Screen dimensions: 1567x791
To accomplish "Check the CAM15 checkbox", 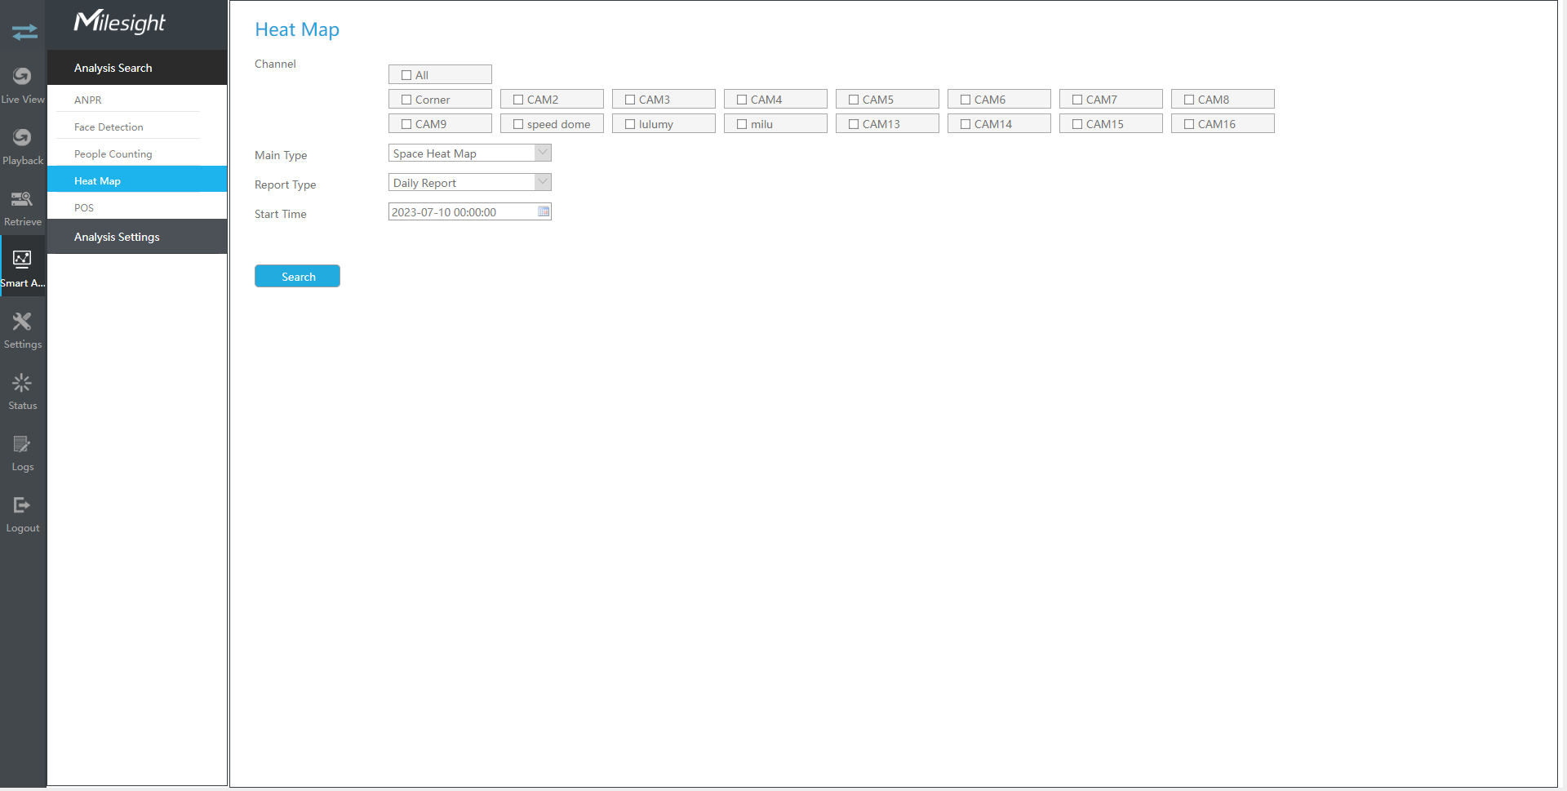I will [1077, 124].
